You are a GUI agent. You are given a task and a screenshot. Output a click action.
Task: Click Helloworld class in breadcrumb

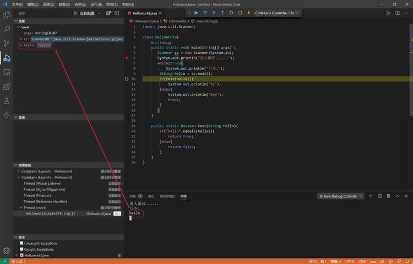177,21
